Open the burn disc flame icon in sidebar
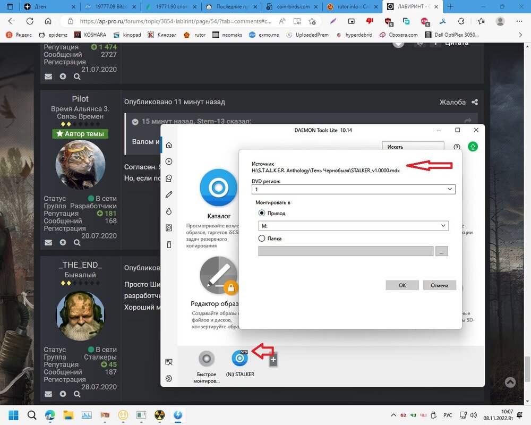 169,211
